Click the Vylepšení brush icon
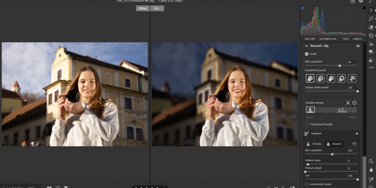 tap(307, 134)
